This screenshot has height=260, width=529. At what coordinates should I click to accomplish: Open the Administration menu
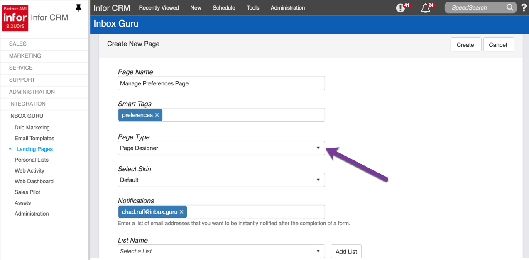(x=287, y=7)
